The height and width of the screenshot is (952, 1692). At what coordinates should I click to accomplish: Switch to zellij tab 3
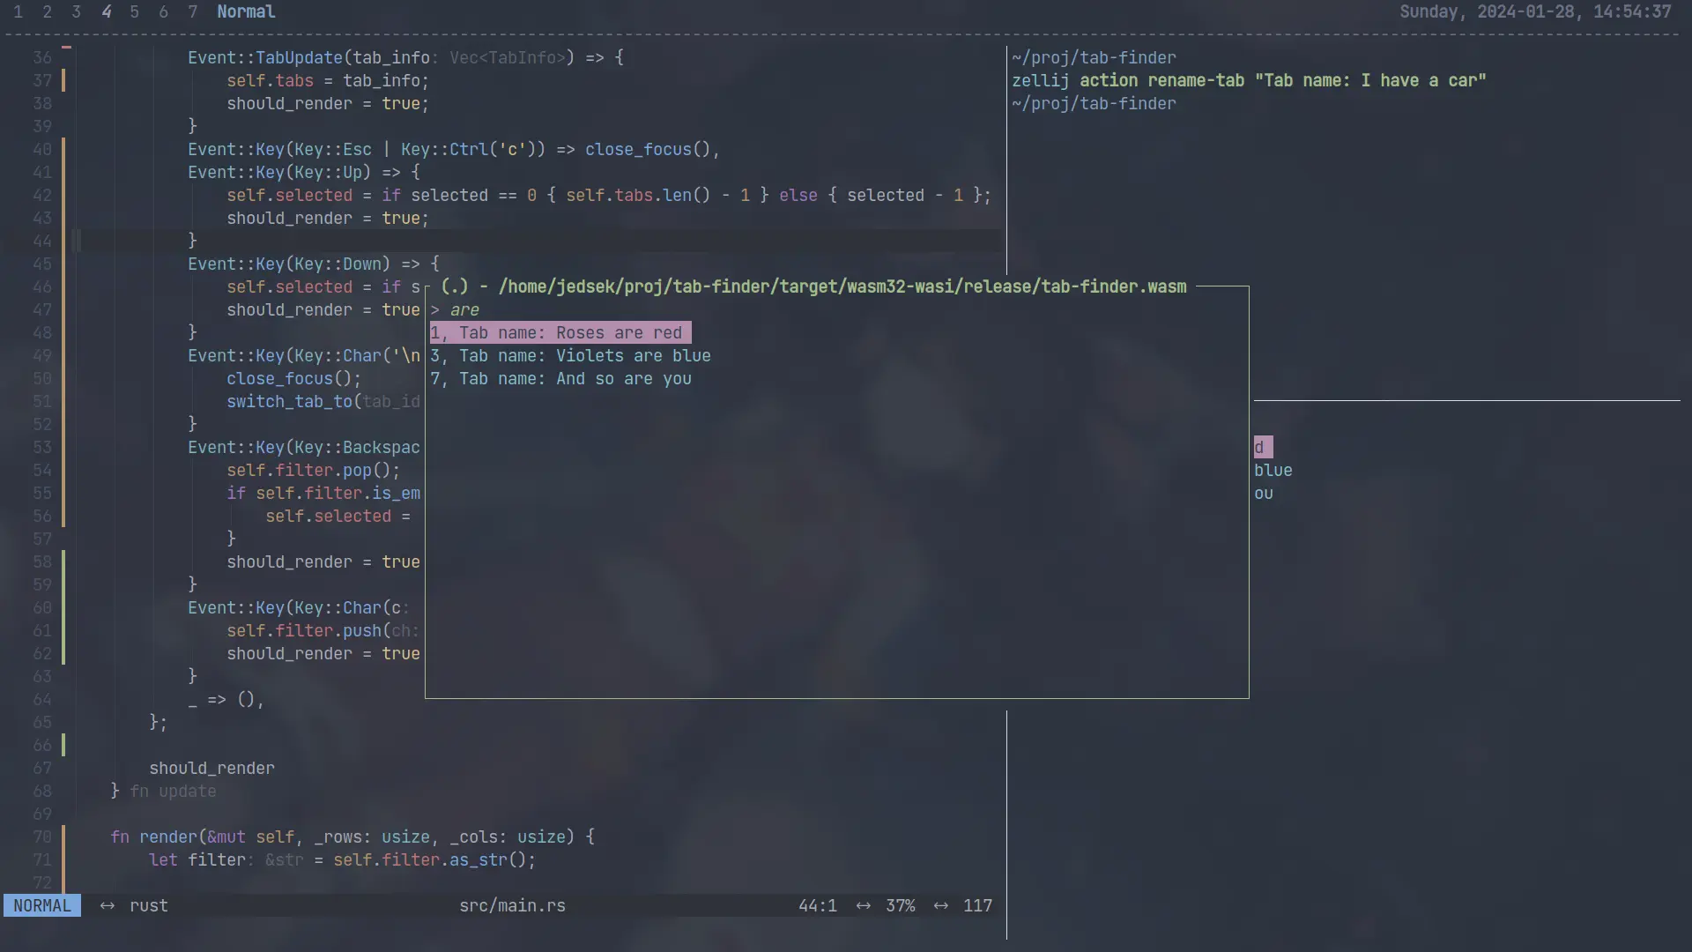click(x=76, y=12)
